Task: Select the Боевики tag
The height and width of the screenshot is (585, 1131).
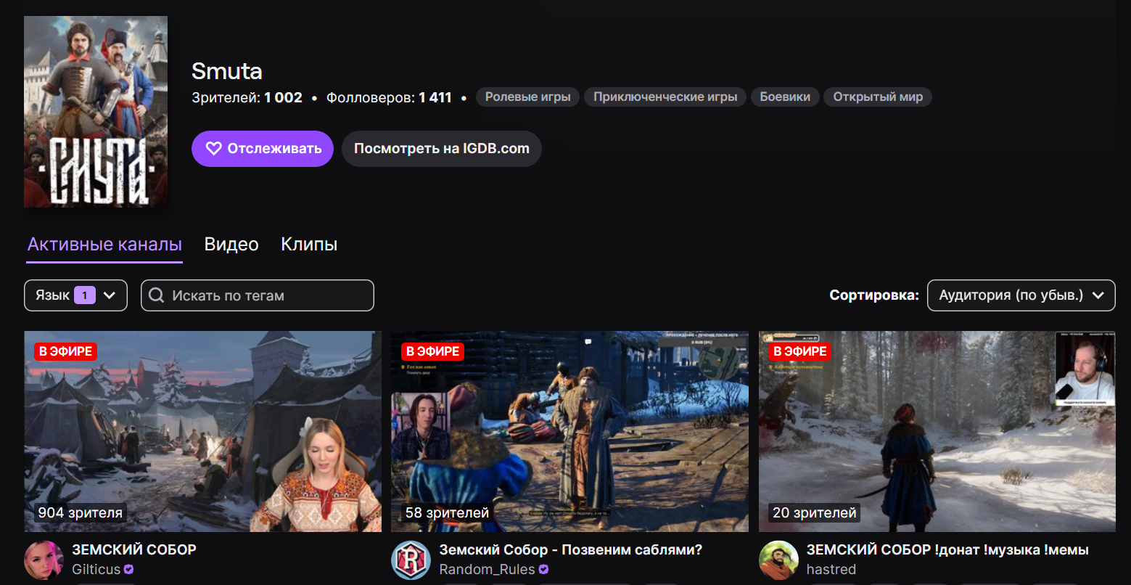Action: click(785, 97)
